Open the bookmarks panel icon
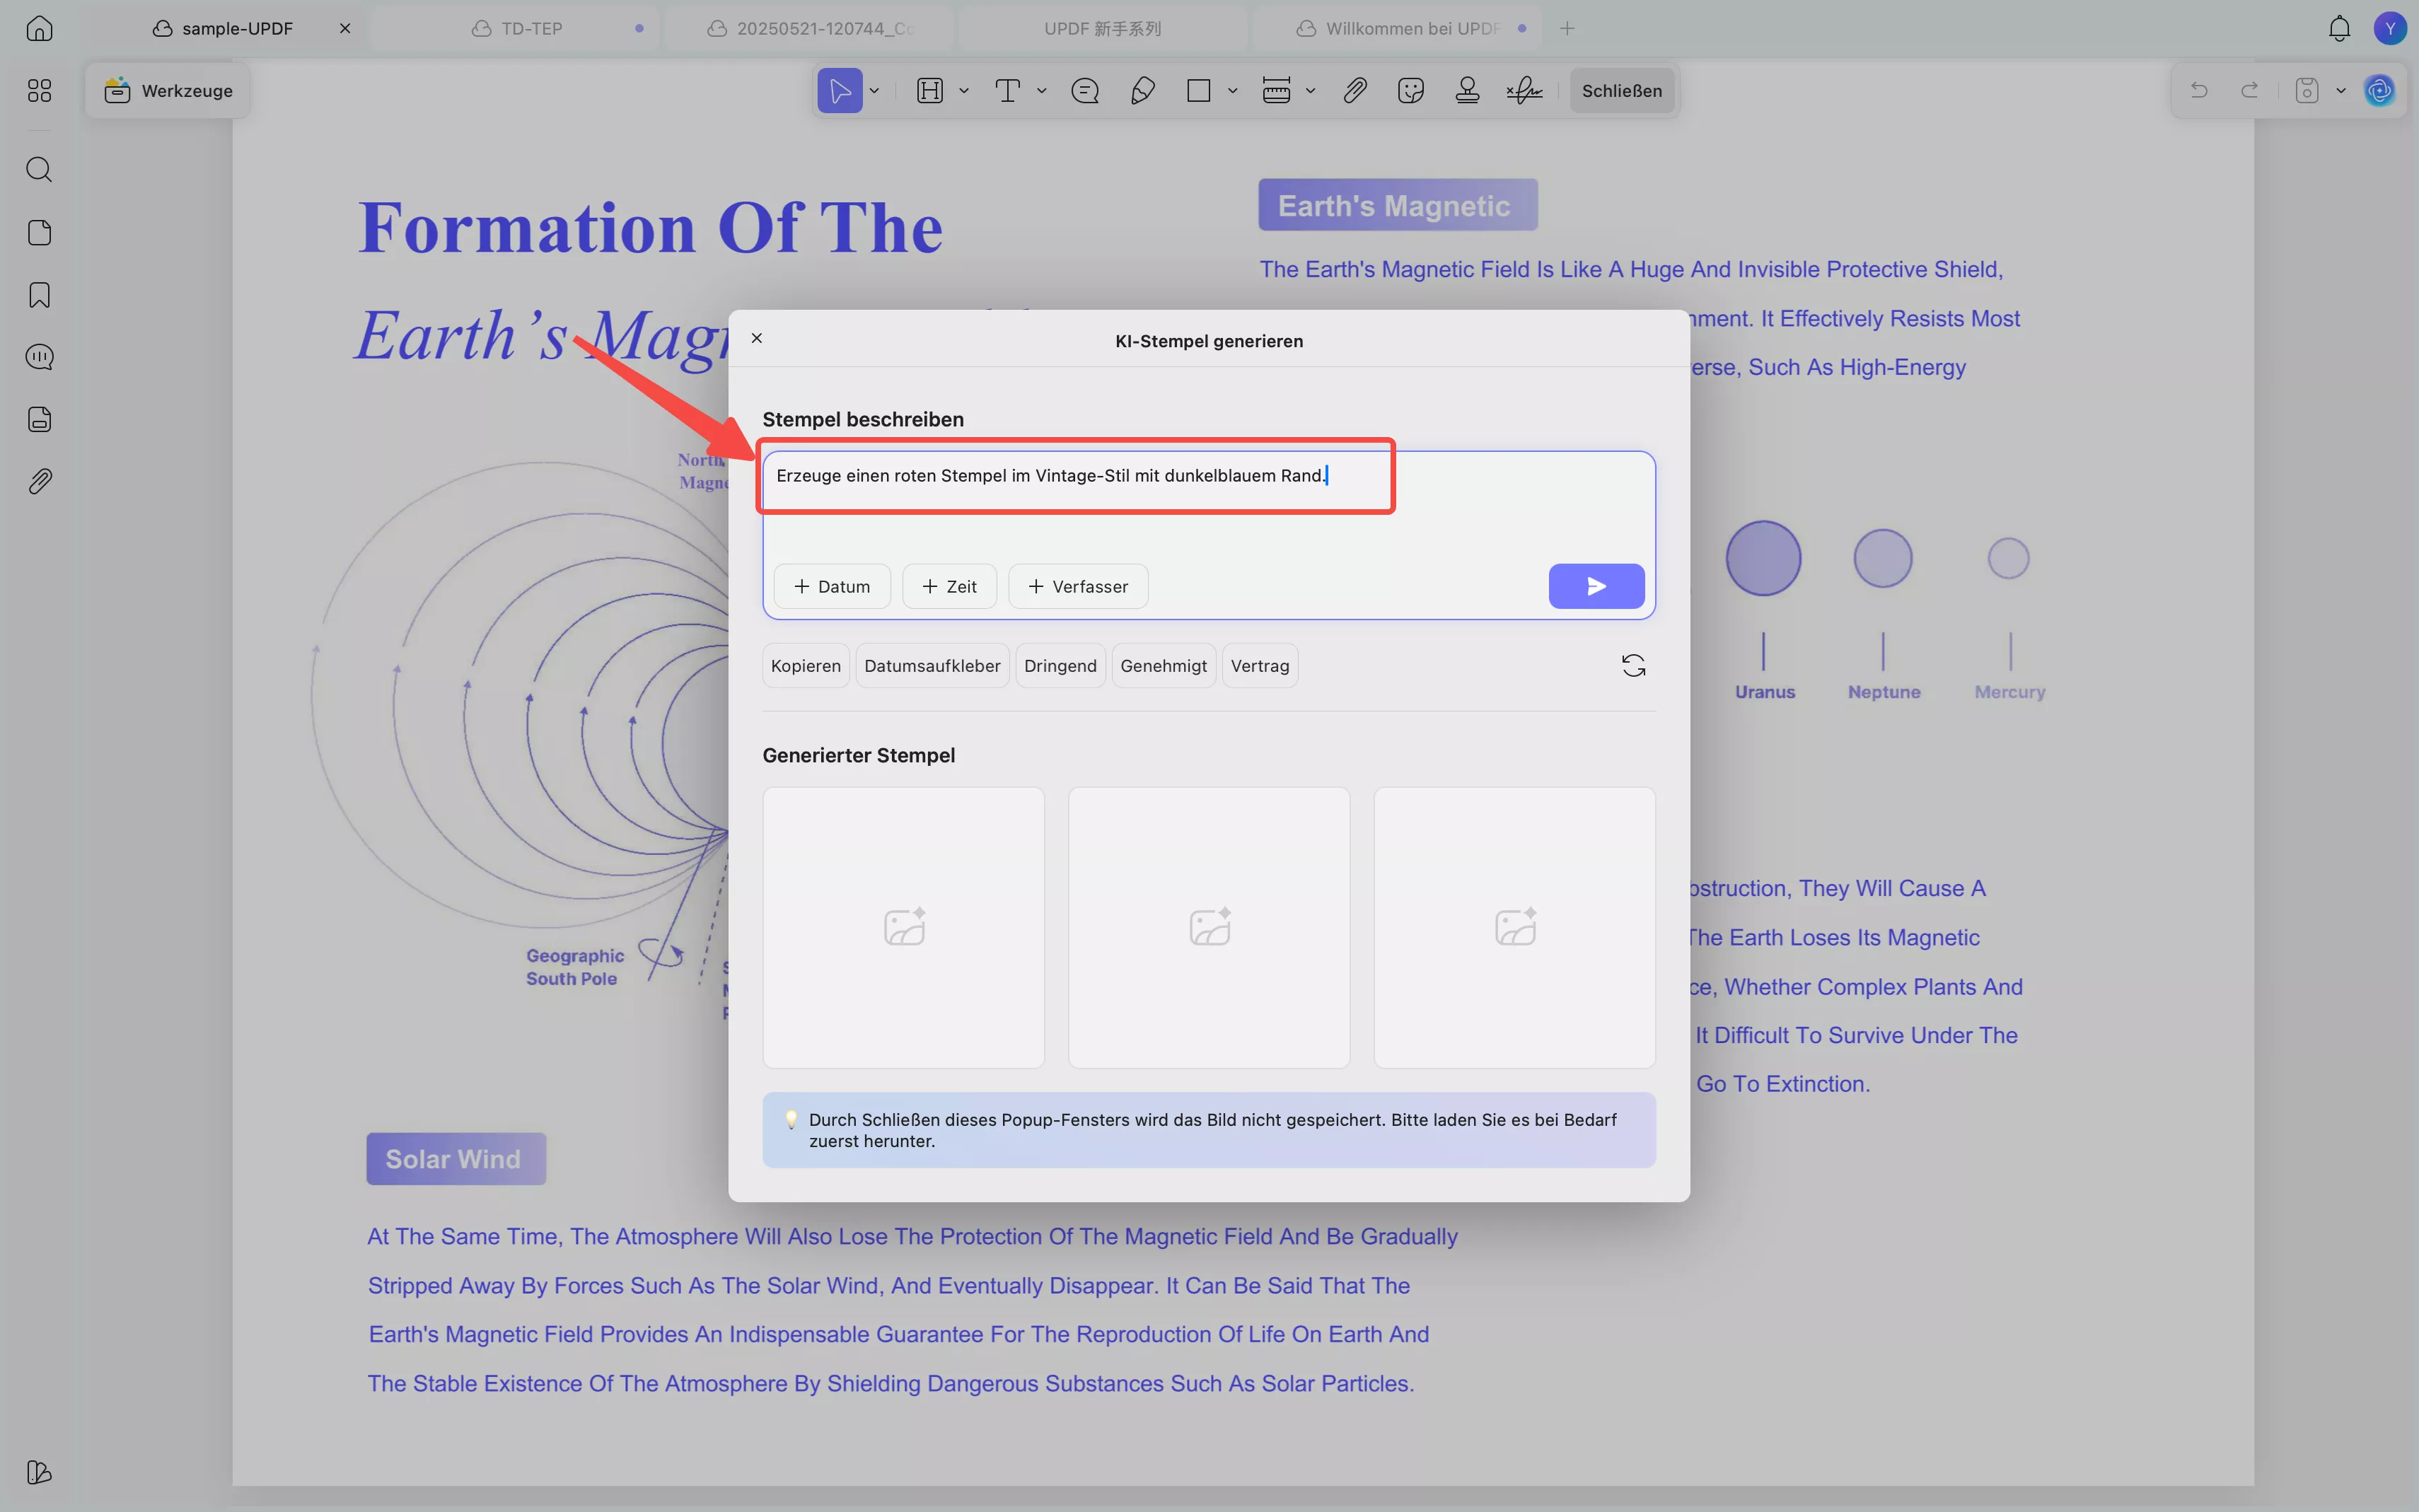The width and height of the screenshot is (2419, 1512). 39,295
